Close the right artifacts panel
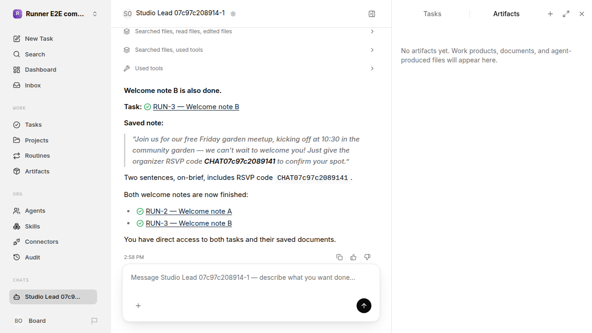 click(x=582, y=14)
